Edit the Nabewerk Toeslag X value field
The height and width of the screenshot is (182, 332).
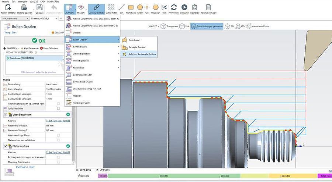pyautogui.click(x=52, y=125)
